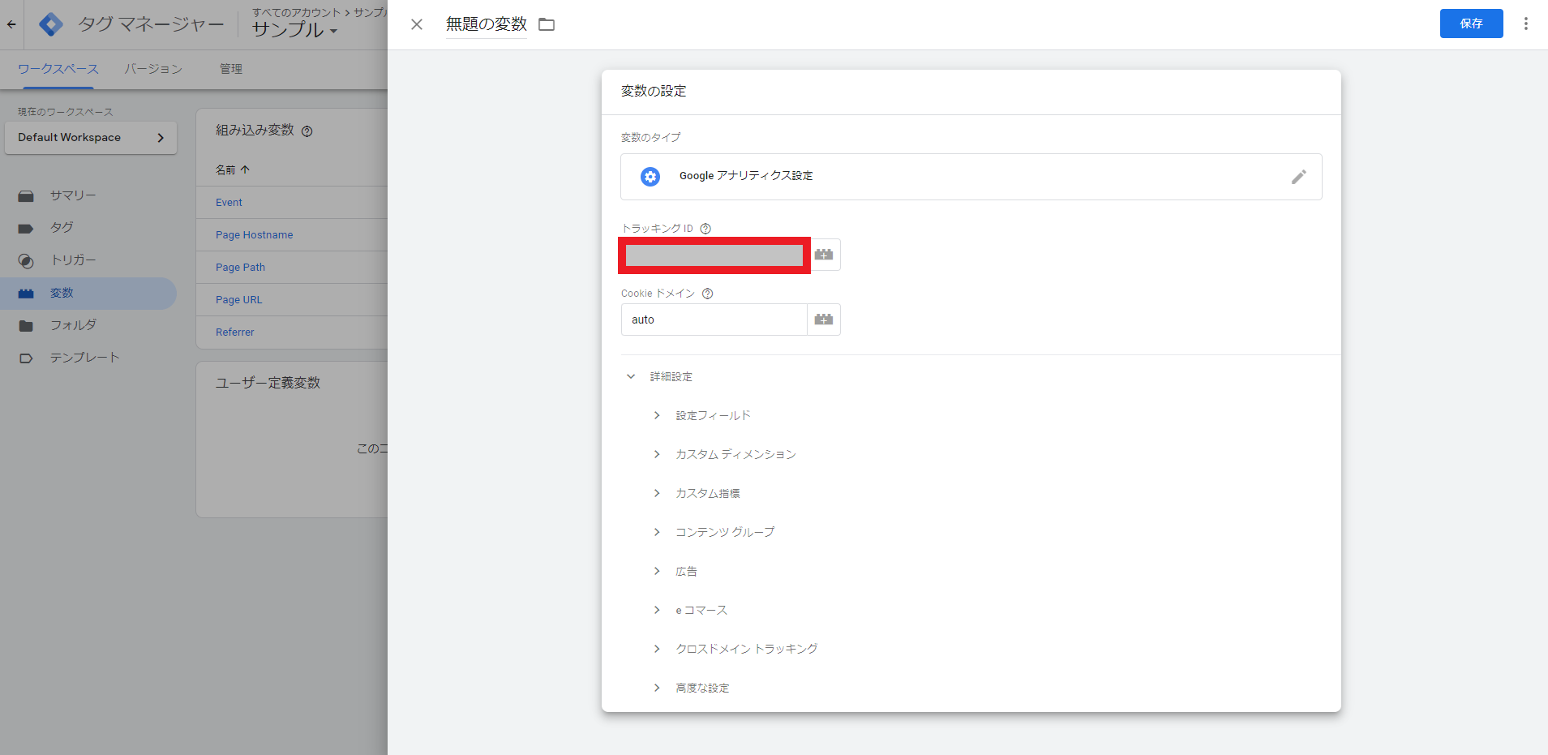Close the variable editor with the X icon
The height and width of the screenshot is (755, 1548).
pyautogui.click(x=417, y=24)
